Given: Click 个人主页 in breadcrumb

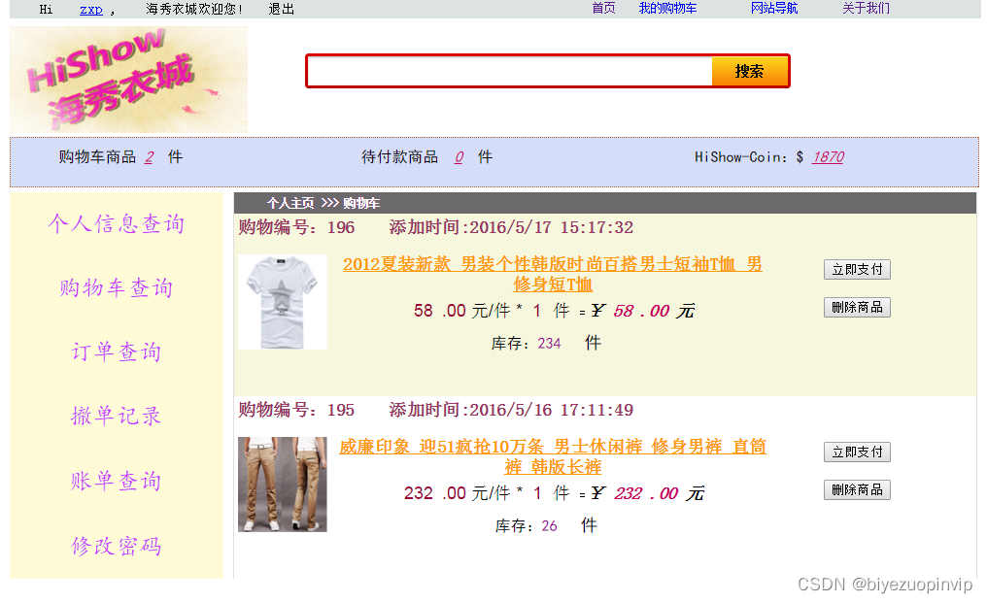Looking at the screenshot, I should (290, 203).
